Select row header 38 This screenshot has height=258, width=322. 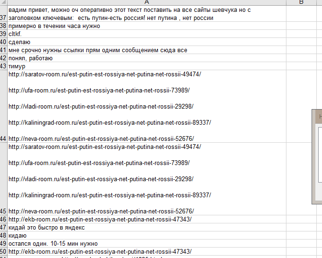[3, 26]
